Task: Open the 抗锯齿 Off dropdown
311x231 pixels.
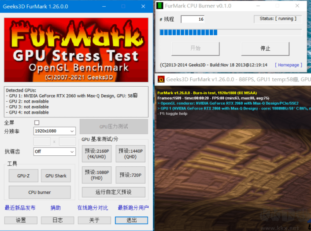Action: [x=55, y=151]
